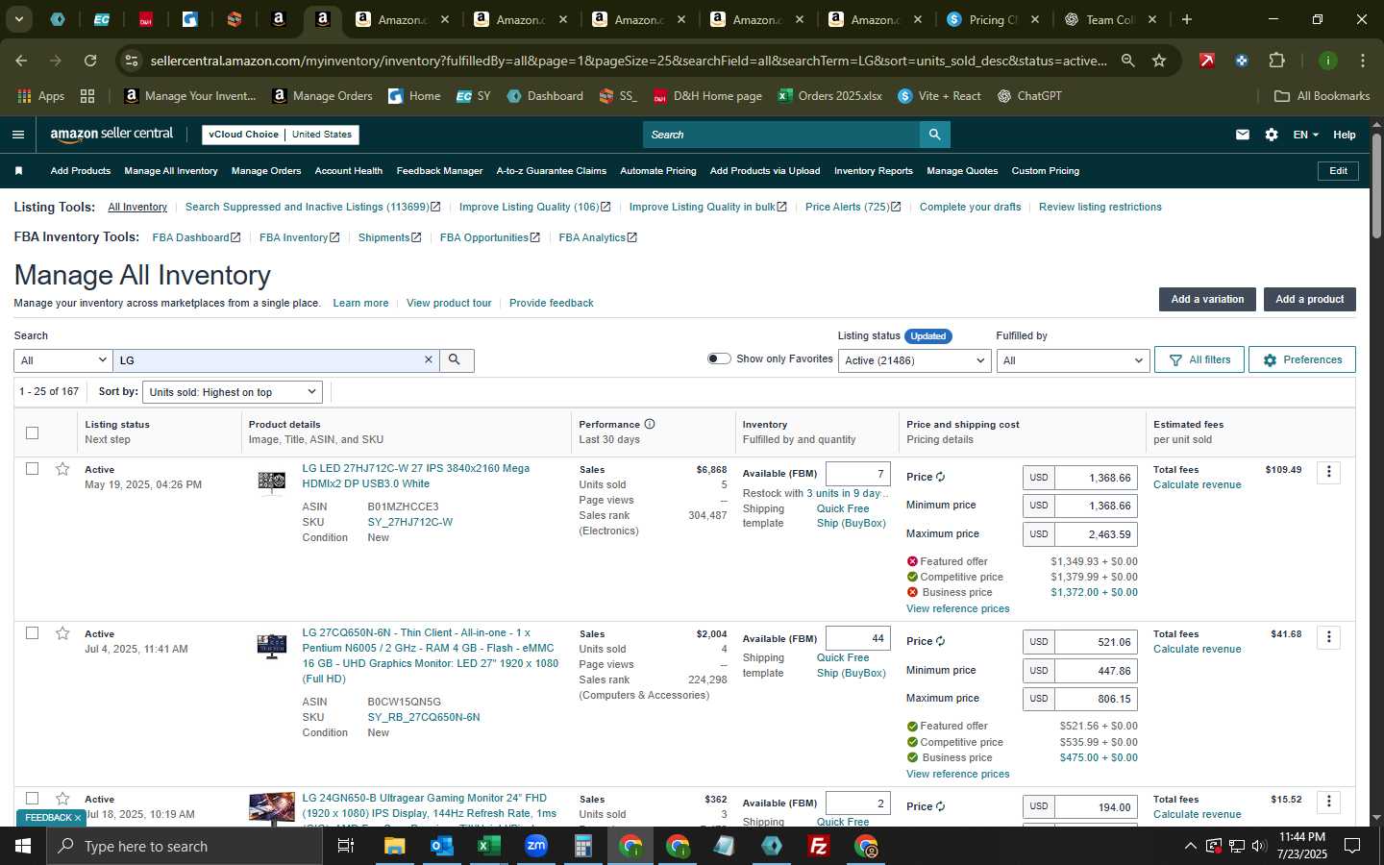Screen dimensions: 1384x865
Task: Click the Add a product button
Action: [1309, 299]
